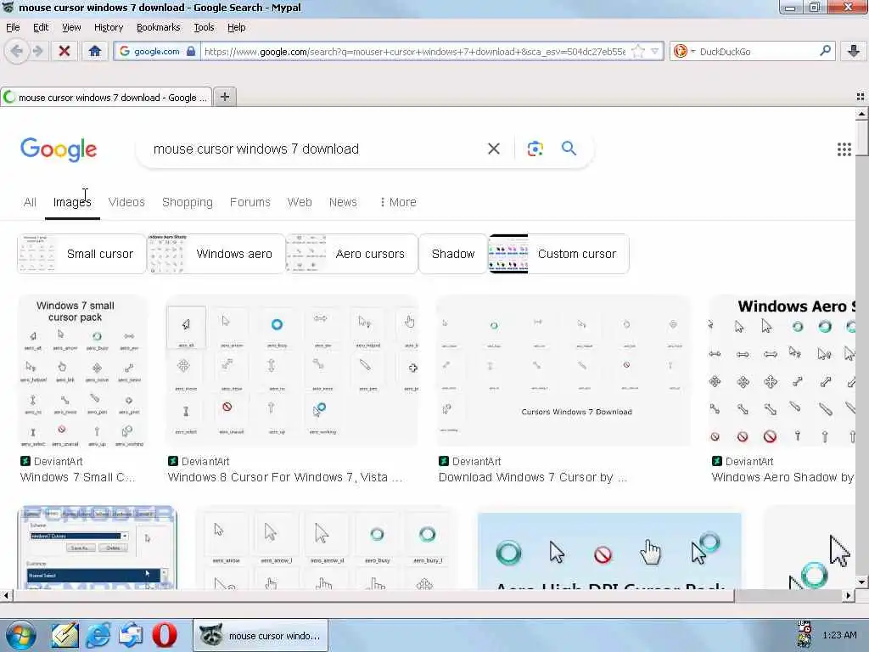Open the View menu
Viewport: 869px width, 652px height.
click(x=71, y=27)
